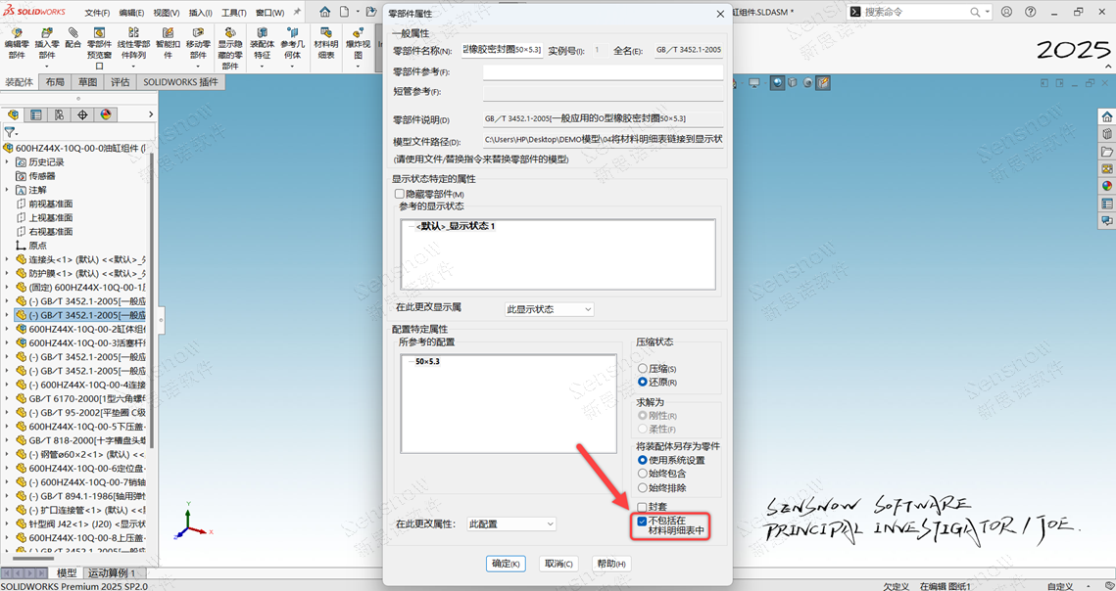This screenshot has height=591, width=1116.
Task: Select the 压缩 suppression radio button
Action: pos(643,369)
